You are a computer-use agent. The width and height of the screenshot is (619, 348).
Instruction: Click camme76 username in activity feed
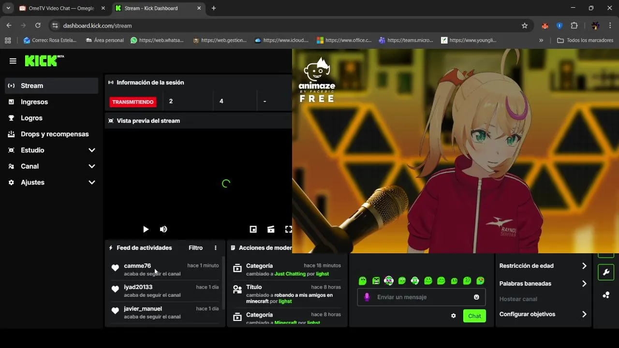click(x=137, y=266)
